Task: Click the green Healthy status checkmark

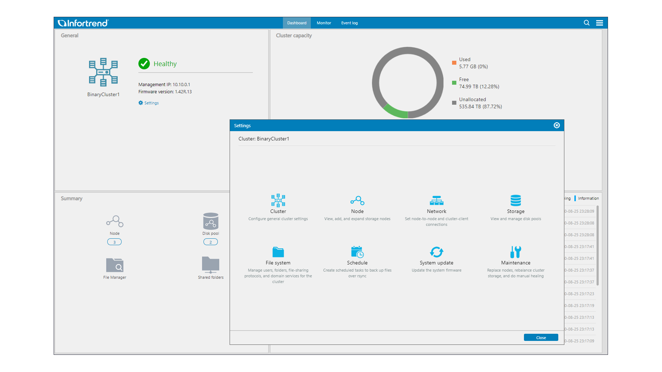Action: click(144, 64)
